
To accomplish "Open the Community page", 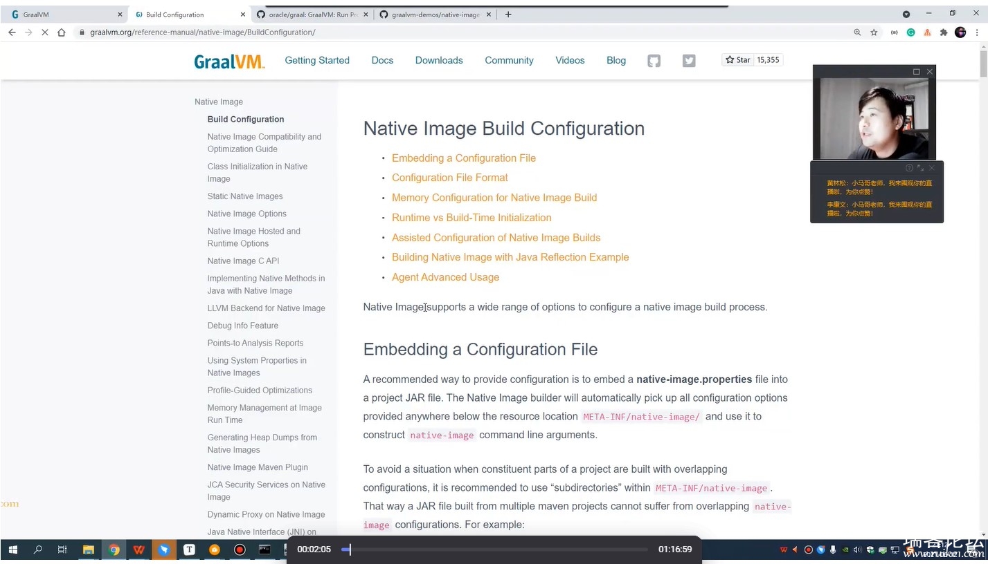I will pyautogui.click(x=509, y=61).
